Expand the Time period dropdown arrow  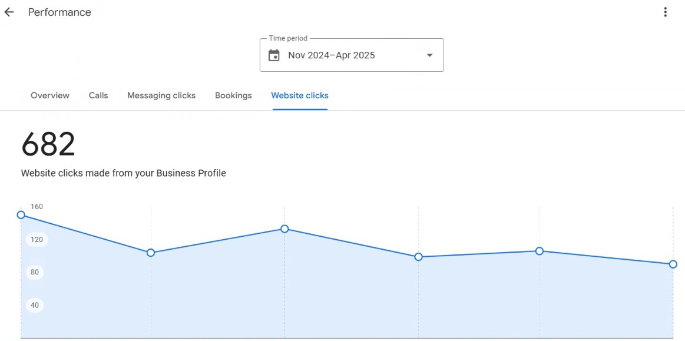pos(429,55)
